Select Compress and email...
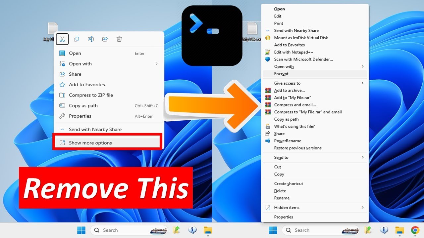 [x=315, y=105]
